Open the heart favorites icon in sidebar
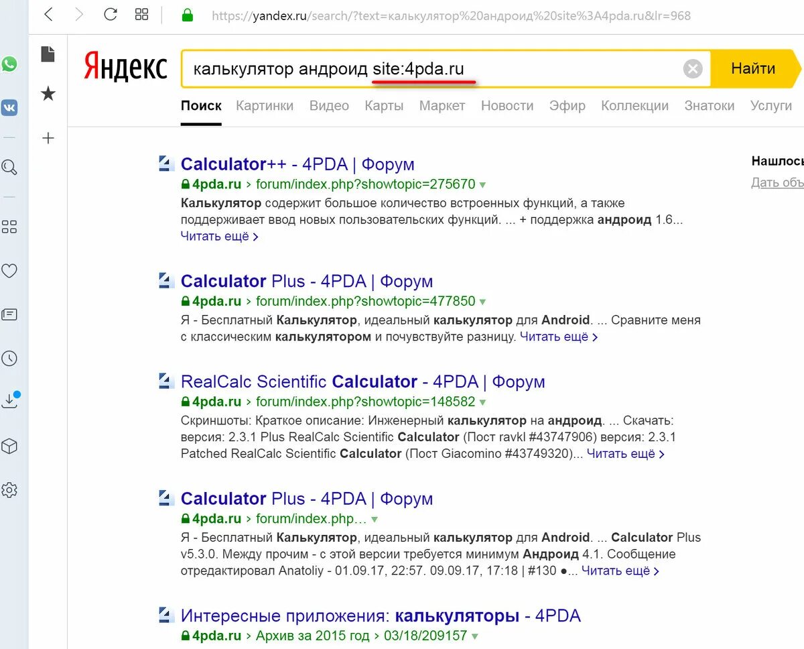The width and height of the screenshot is (804, 649). [9, 271]
